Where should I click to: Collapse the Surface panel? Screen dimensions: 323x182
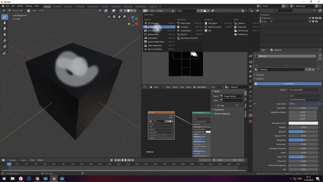coord(260,79)
